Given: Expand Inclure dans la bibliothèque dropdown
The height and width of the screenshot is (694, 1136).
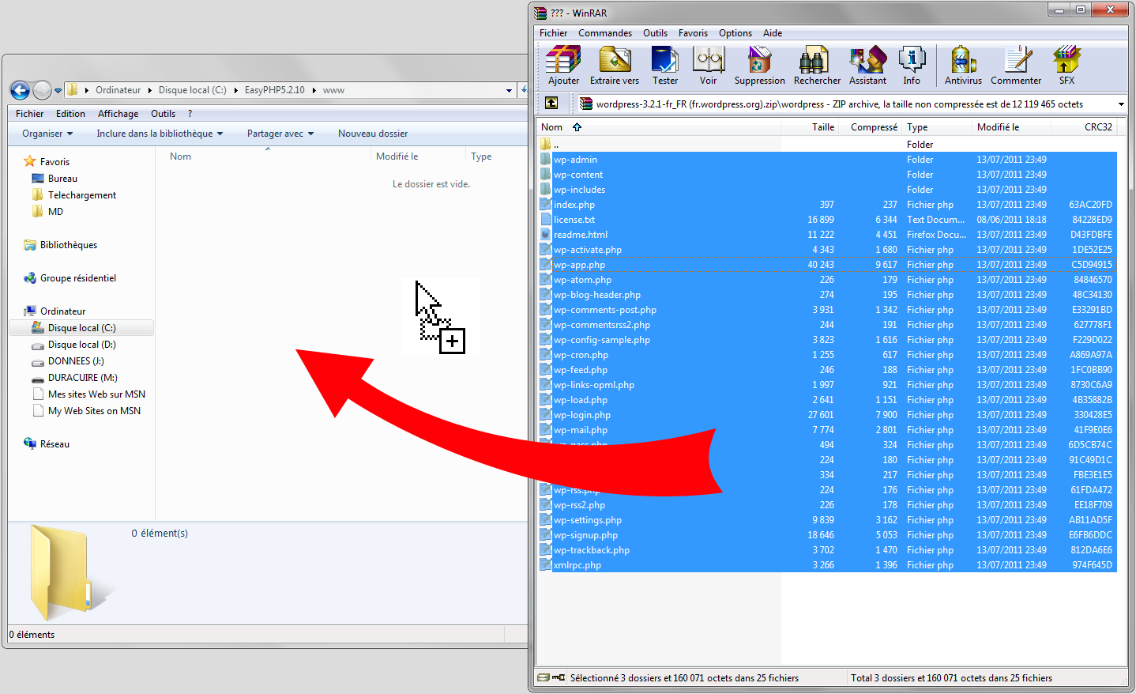Looking at the screenshot, I should [x=160, y=134].
